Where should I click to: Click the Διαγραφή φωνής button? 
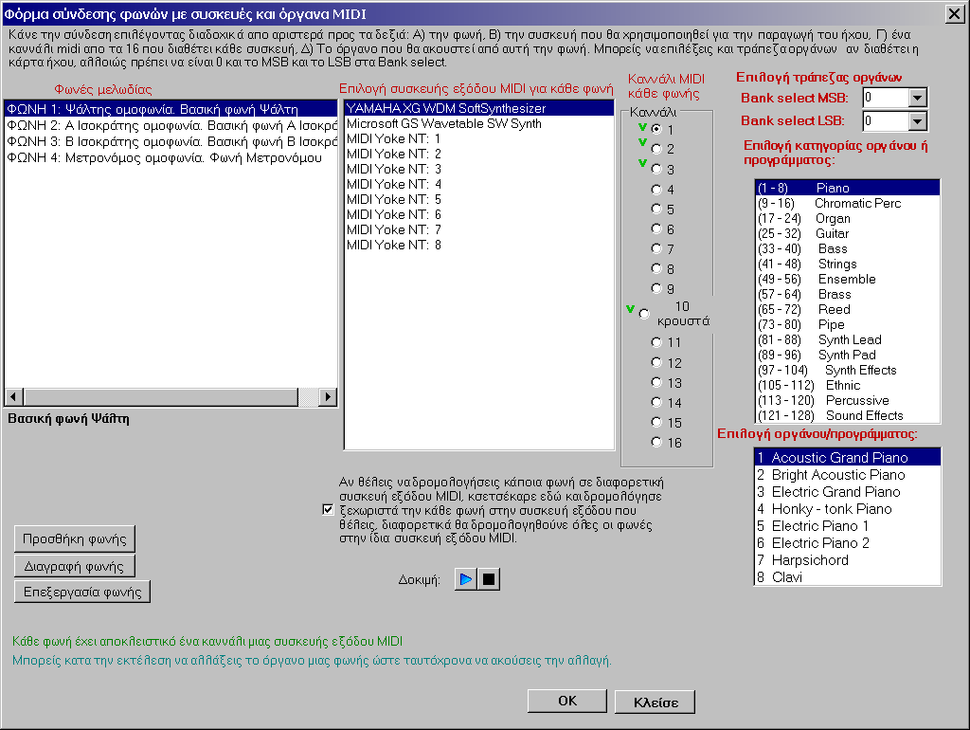coord(75,565)
